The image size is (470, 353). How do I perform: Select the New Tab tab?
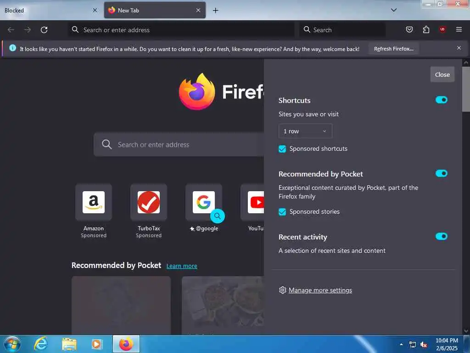click(x=155, y=10)
